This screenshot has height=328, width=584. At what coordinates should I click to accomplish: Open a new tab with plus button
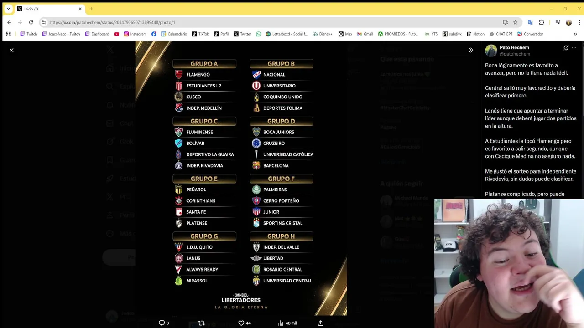91,9
